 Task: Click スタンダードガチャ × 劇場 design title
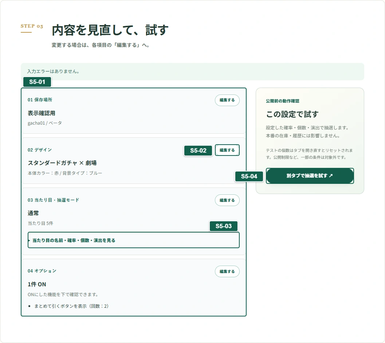[x=62, y=163]
